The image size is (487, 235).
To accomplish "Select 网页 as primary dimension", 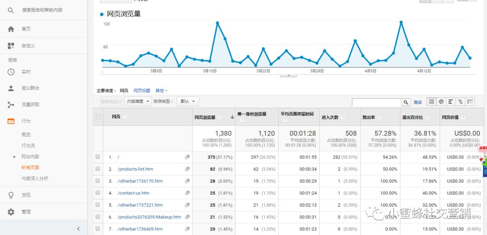I will 124,91.
